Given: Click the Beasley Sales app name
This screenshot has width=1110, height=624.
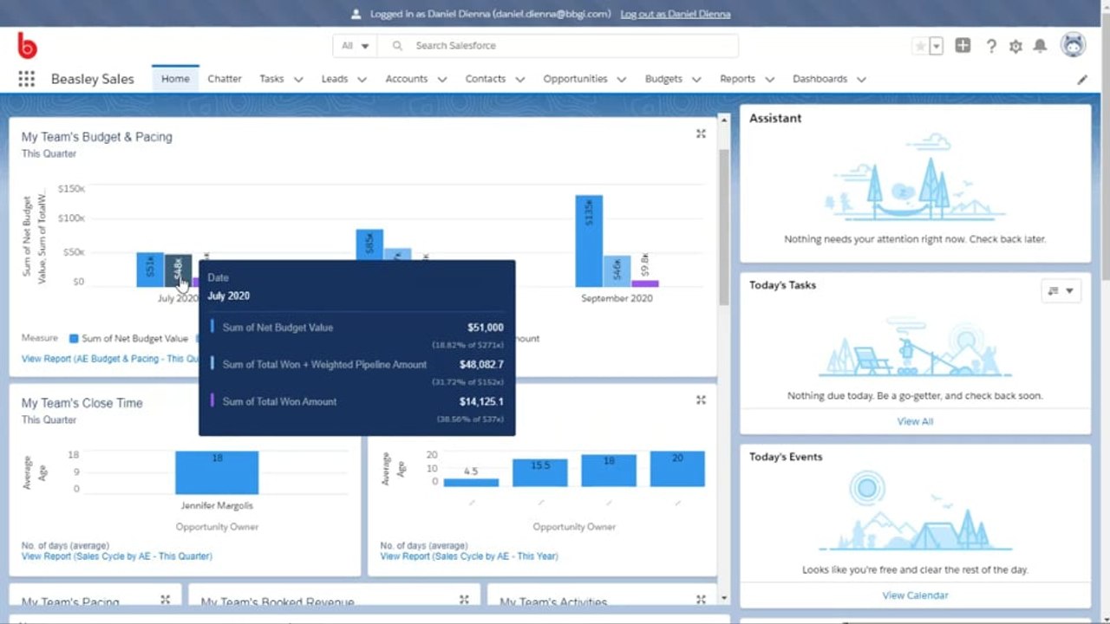Looking at the screenshot, I should 93,79.
